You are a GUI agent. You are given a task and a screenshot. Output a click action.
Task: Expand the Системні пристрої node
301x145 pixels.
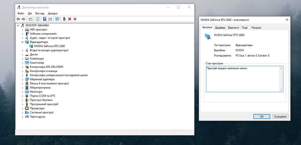[x=23, y=112]
